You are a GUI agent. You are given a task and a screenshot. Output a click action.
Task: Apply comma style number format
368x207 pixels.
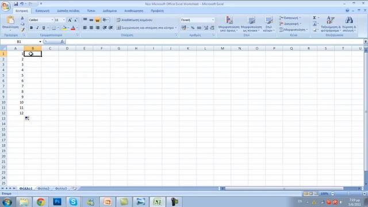[x=199, y=28]
